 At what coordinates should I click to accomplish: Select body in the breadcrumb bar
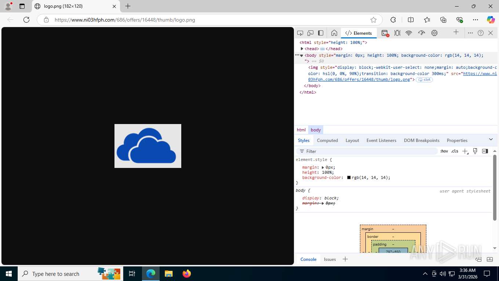click(x=316, y=130)
